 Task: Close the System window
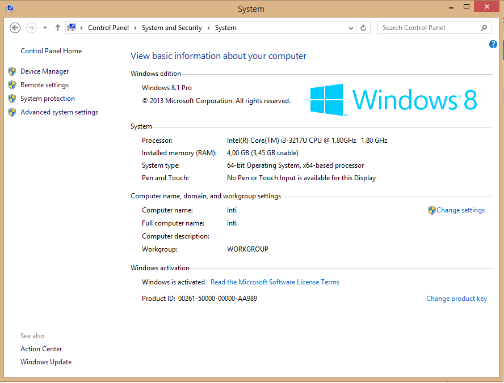[x=486, y=6]
